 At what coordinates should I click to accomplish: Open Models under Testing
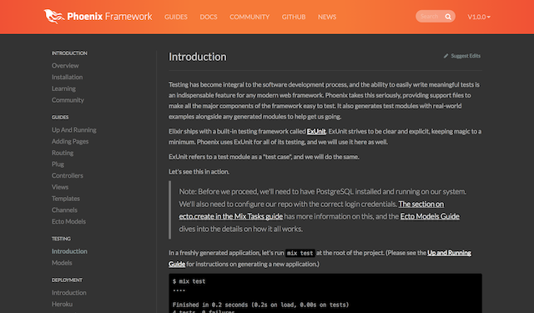click(62, 263)
